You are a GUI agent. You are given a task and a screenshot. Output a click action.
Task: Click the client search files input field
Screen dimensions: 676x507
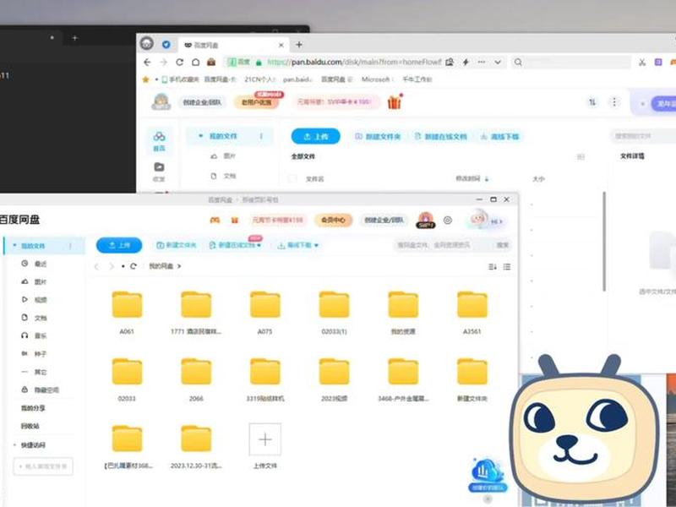[x=442, y=245]
